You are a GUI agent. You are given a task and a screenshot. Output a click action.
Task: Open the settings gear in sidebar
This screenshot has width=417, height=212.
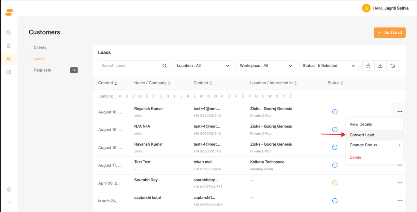pos(9,189)
